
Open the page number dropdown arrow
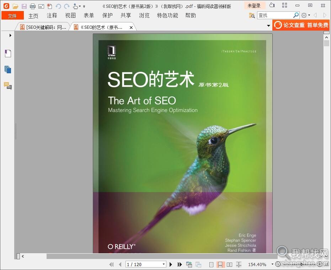(x=164, y=264)
